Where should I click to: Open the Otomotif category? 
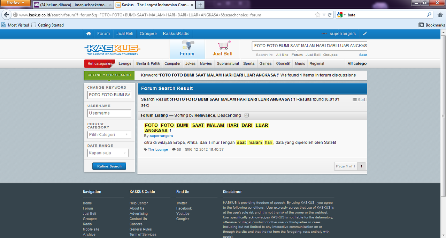283,64
